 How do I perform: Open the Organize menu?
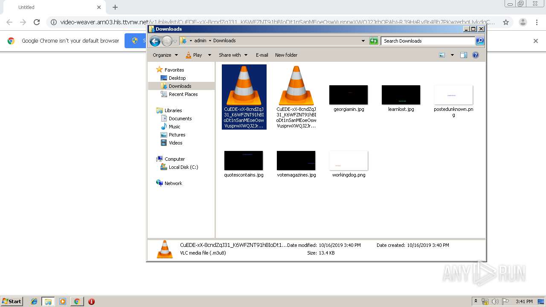coord(165,55)
